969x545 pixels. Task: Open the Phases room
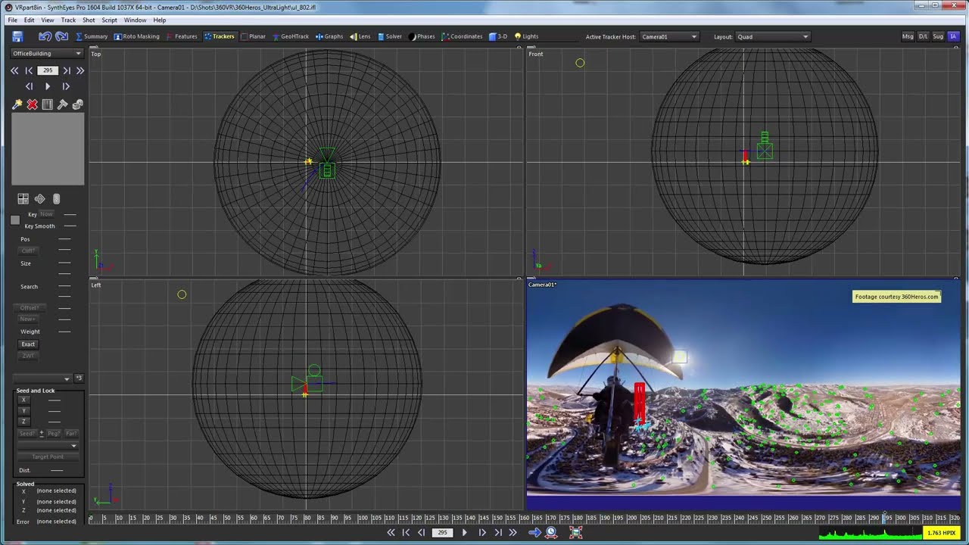click(422, 36)
